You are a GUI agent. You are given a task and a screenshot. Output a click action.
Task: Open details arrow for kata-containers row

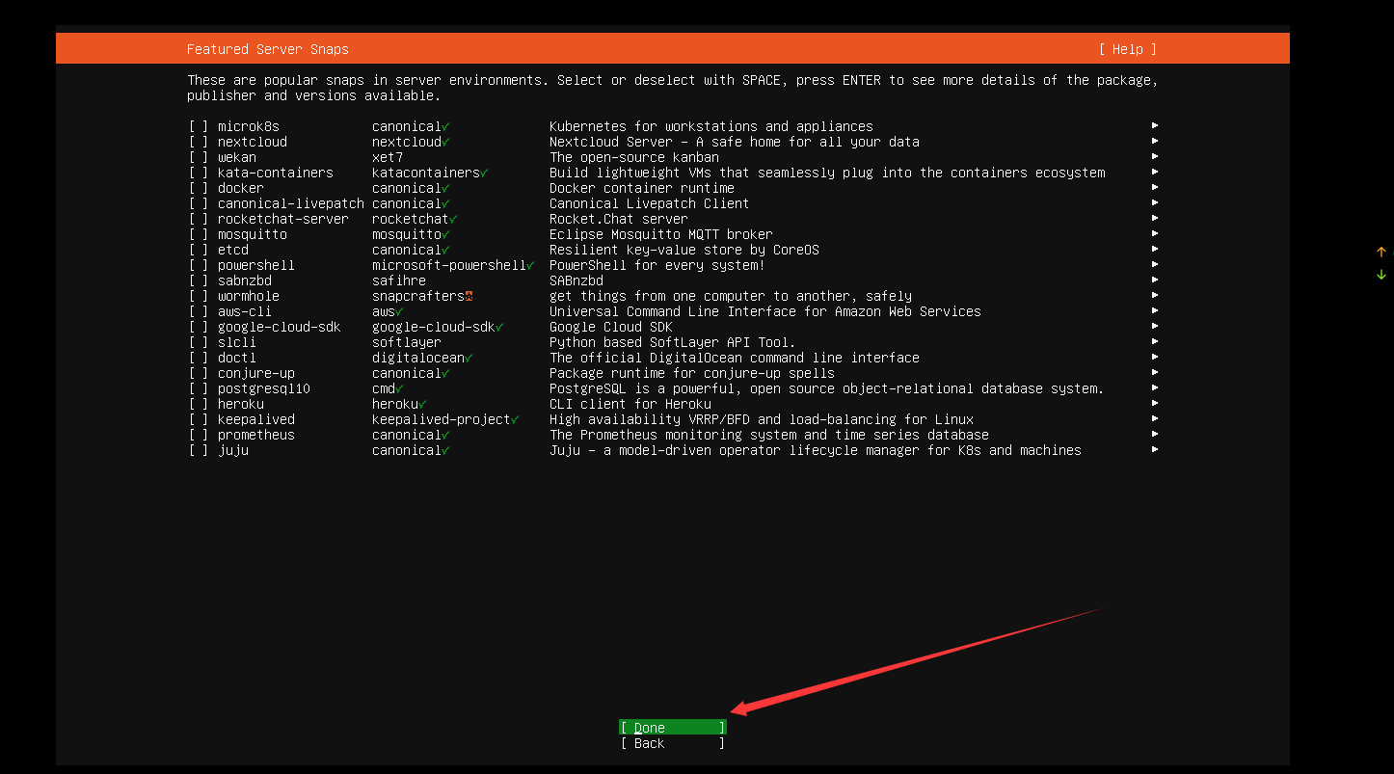click(1155, 172)
